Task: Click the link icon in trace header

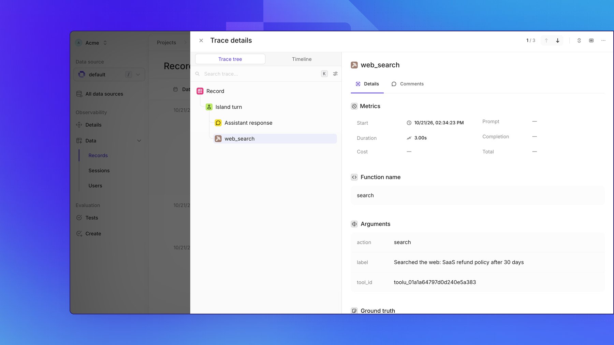Action: pyautogui.click(x=579, y=41)
